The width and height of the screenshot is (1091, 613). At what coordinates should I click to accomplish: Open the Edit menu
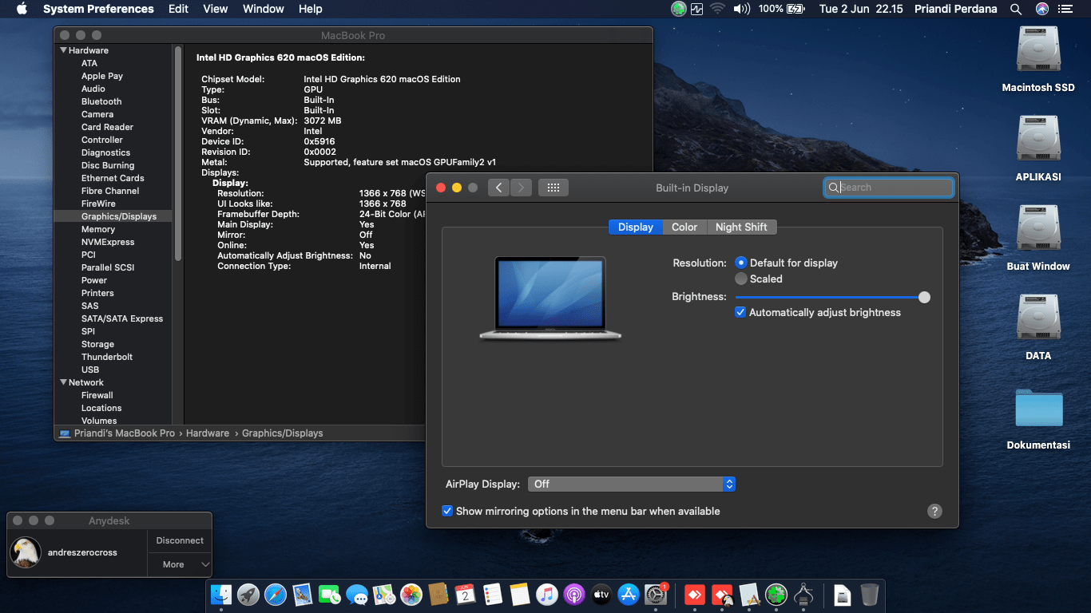point(179,9)
